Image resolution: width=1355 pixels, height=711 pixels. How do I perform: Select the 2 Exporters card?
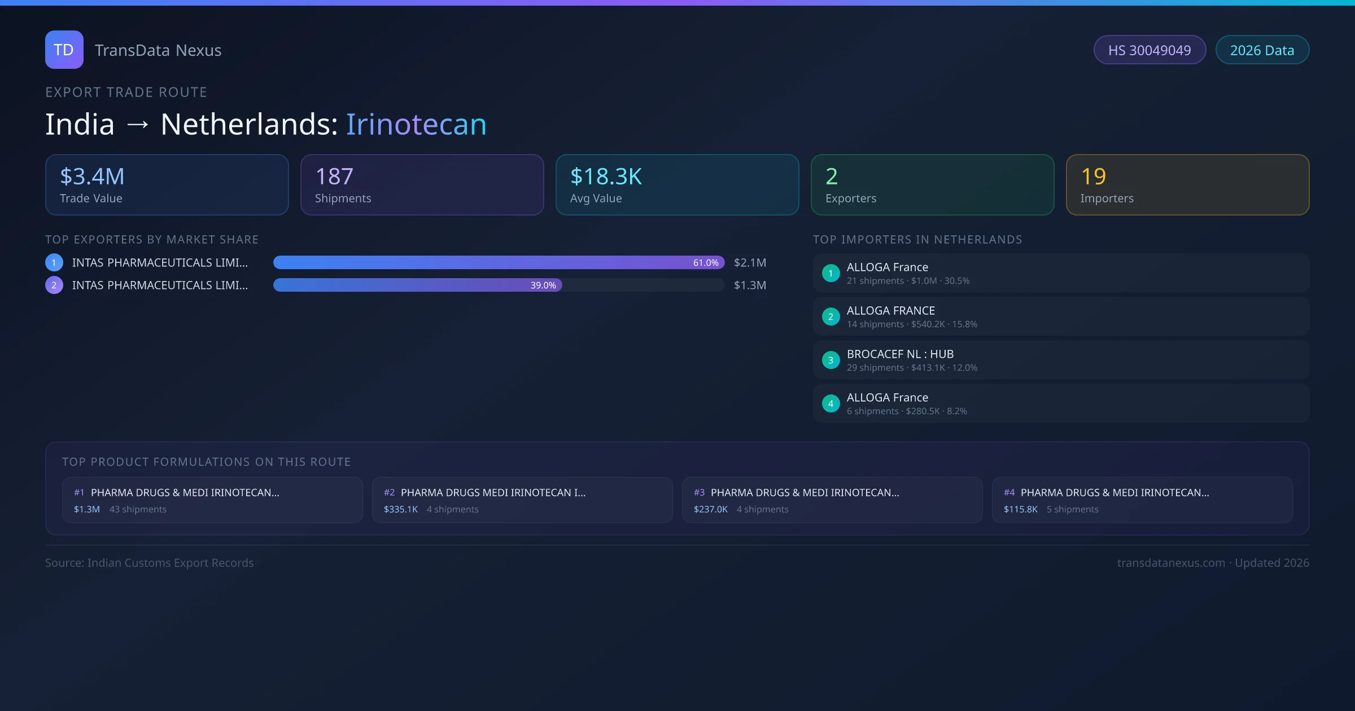tap(932, 185)
